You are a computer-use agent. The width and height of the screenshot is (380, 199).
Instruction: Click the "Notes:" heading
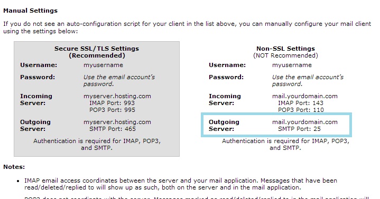(14, 167)
